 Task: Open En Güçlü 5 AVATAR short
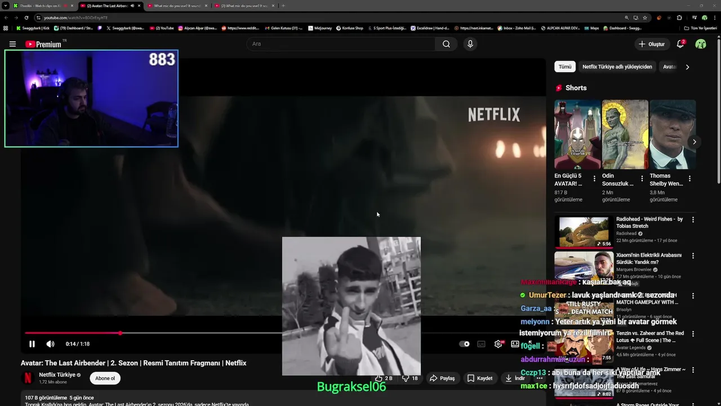pyautogui.click(x=577, y=134)
